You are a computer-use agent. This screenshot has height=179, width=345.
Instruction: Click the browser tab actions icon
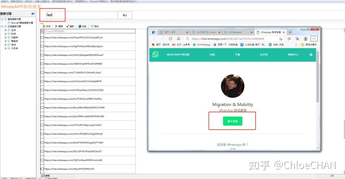[154, 32]
